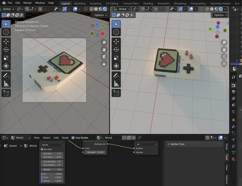
Task: Open the Object Data properties tab
Action: coord(233,152)
